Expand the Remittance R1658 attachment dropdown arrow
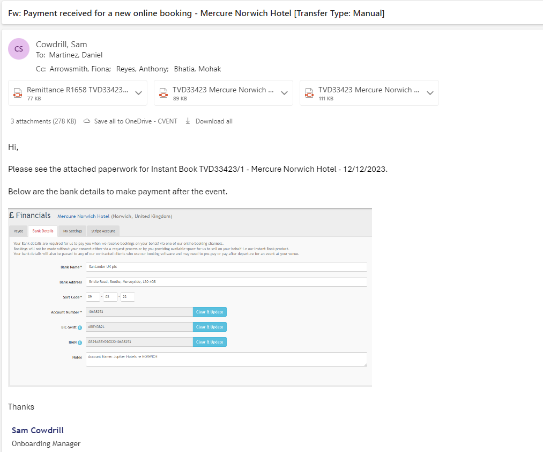 138,93
